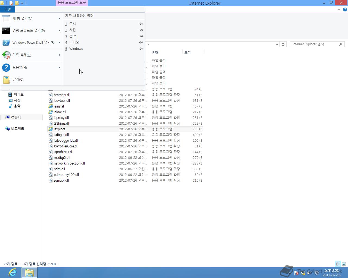Click the blue Windows PowerShell icon
This screenshot has width=348, height=278.
tap(6, 43)
